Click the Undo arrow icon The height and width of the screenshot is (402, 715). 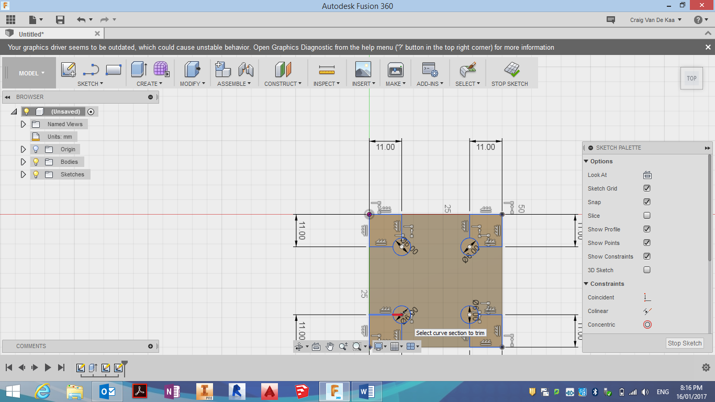(x=81, y=20)
